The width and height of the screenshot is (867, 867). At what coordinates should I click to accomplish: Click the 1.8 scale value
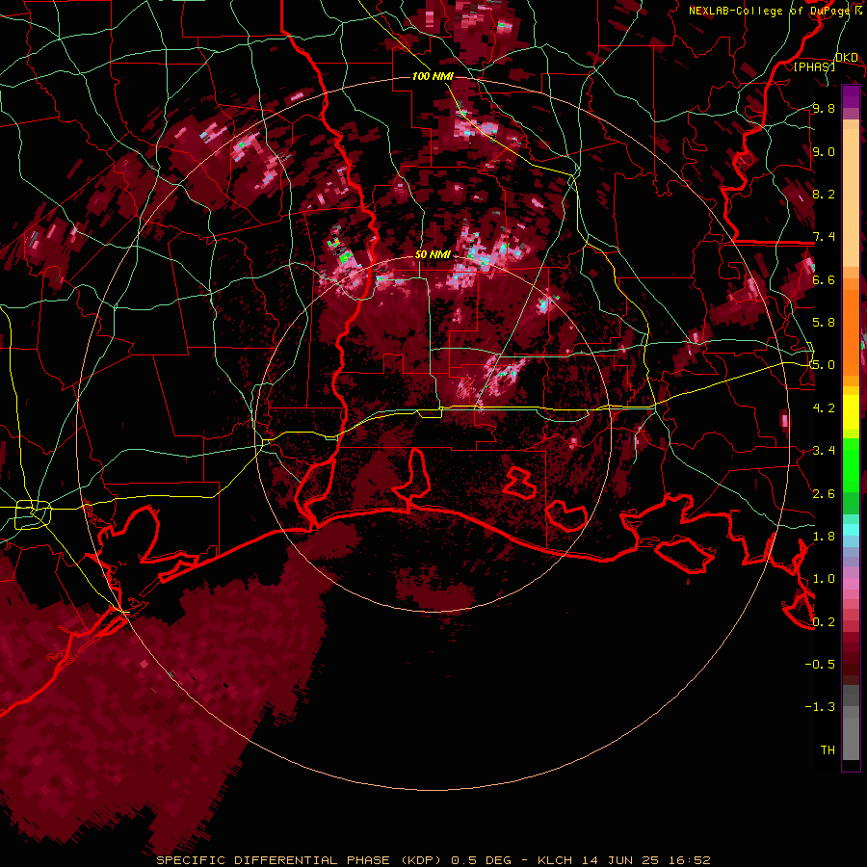click(824, 537)
